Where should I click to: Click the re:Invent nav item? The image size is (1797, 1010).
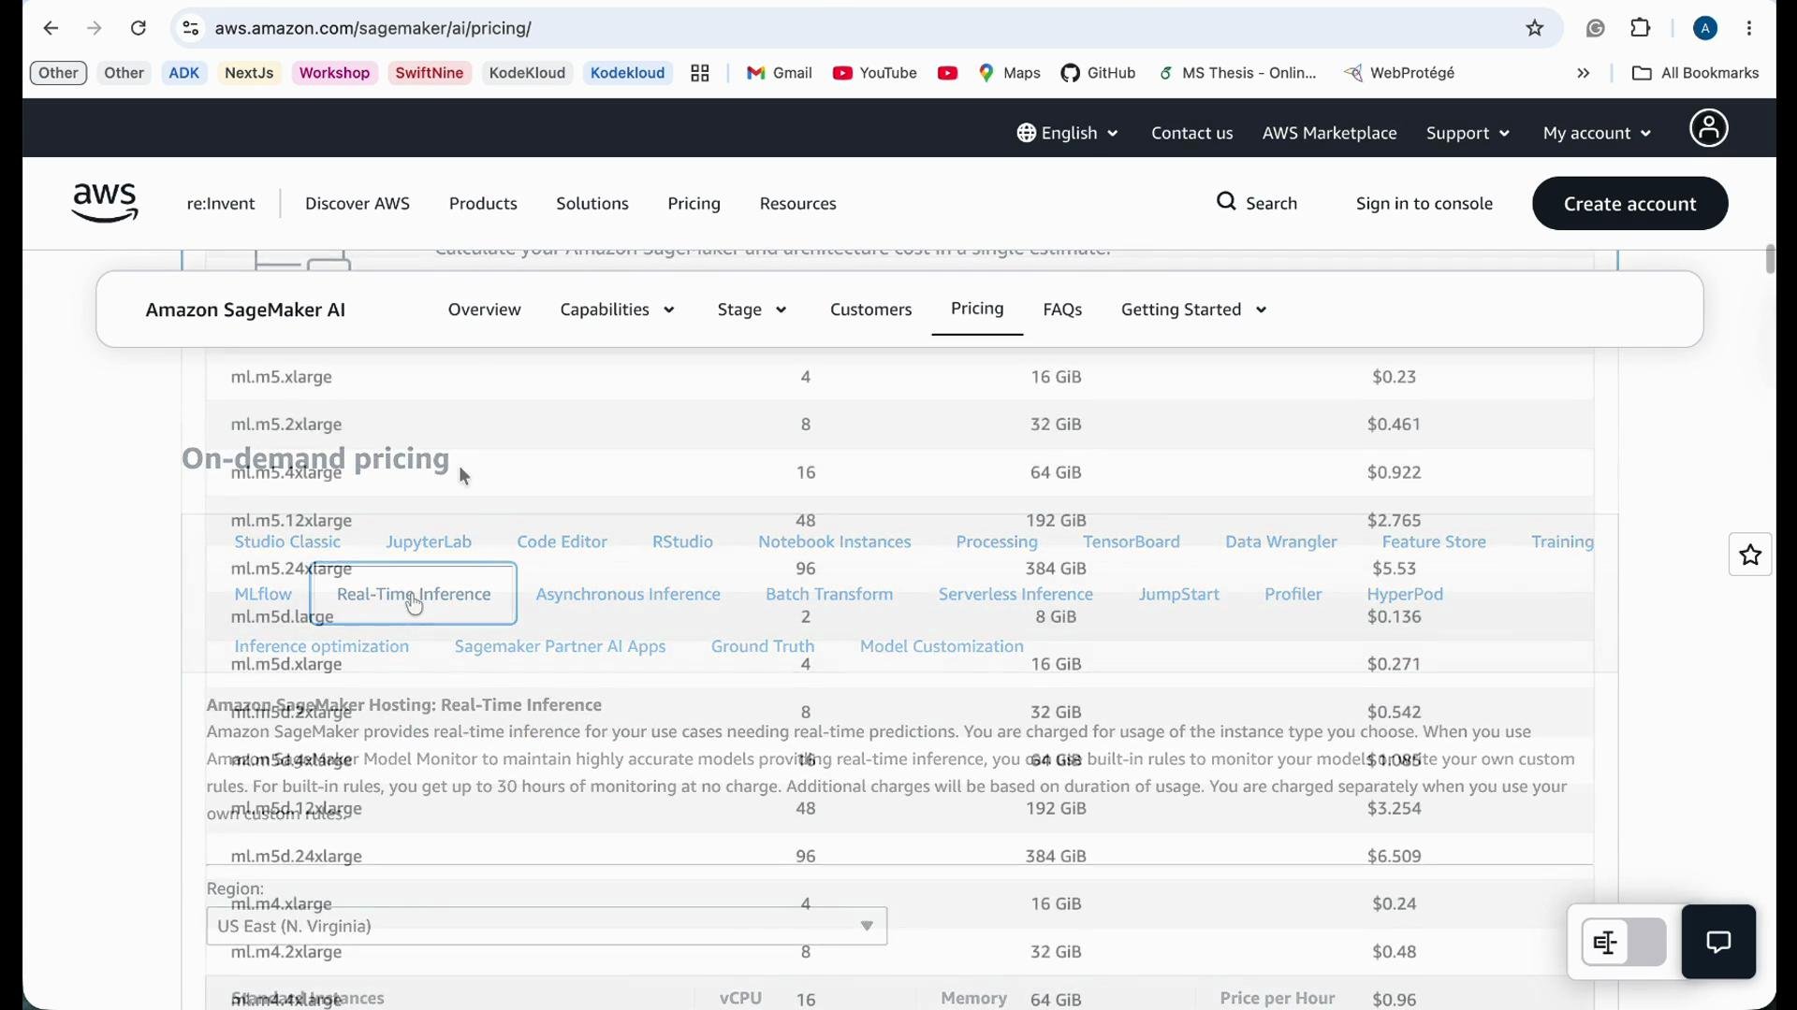(222, 204)
